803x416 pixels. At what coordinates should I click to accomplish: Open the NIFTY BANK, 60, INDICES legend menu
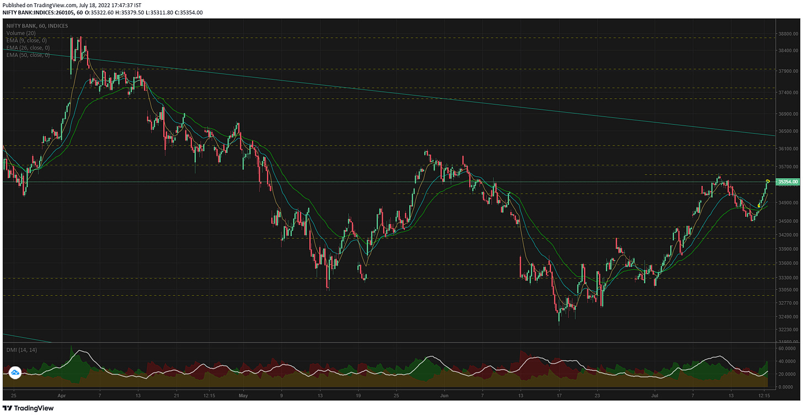point(36,25)
